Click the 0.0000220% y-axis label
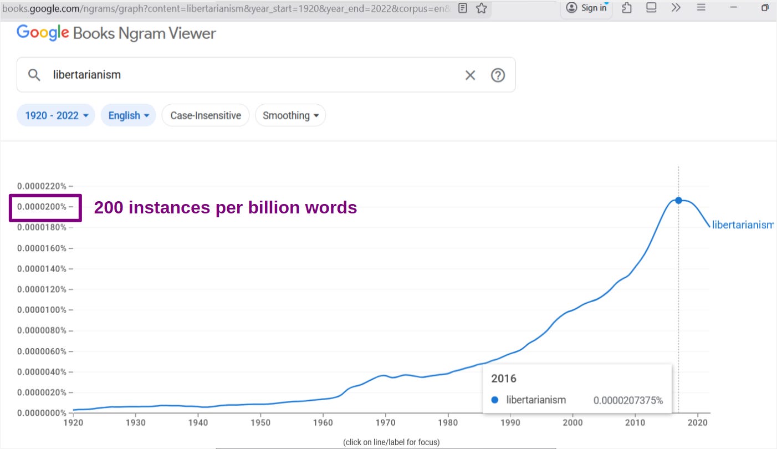 [x=42, y=186]
